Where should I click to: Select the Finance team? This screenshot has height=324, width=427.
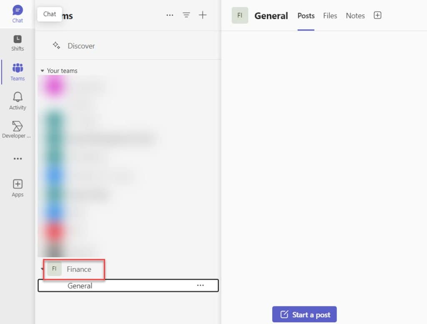[x=79, y=269]
